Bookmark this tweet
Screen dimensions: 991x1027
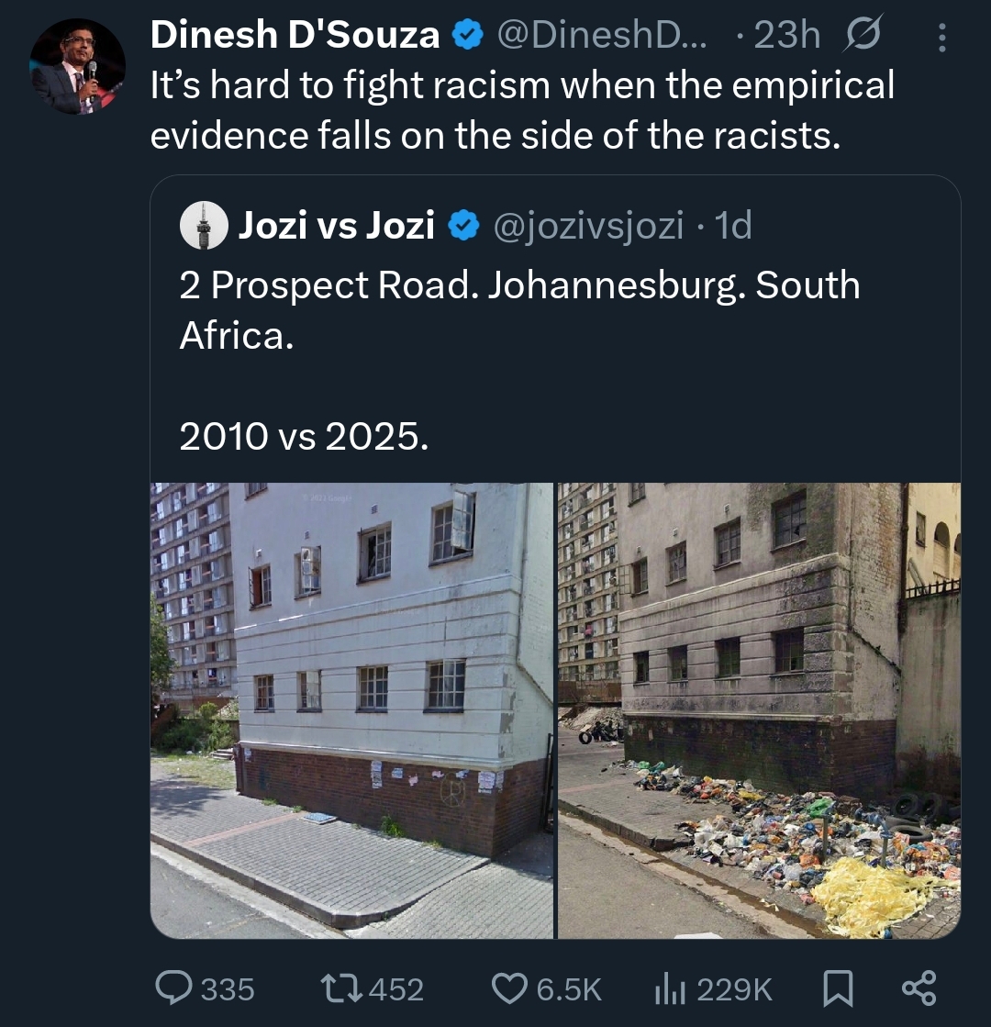[839, 988]
